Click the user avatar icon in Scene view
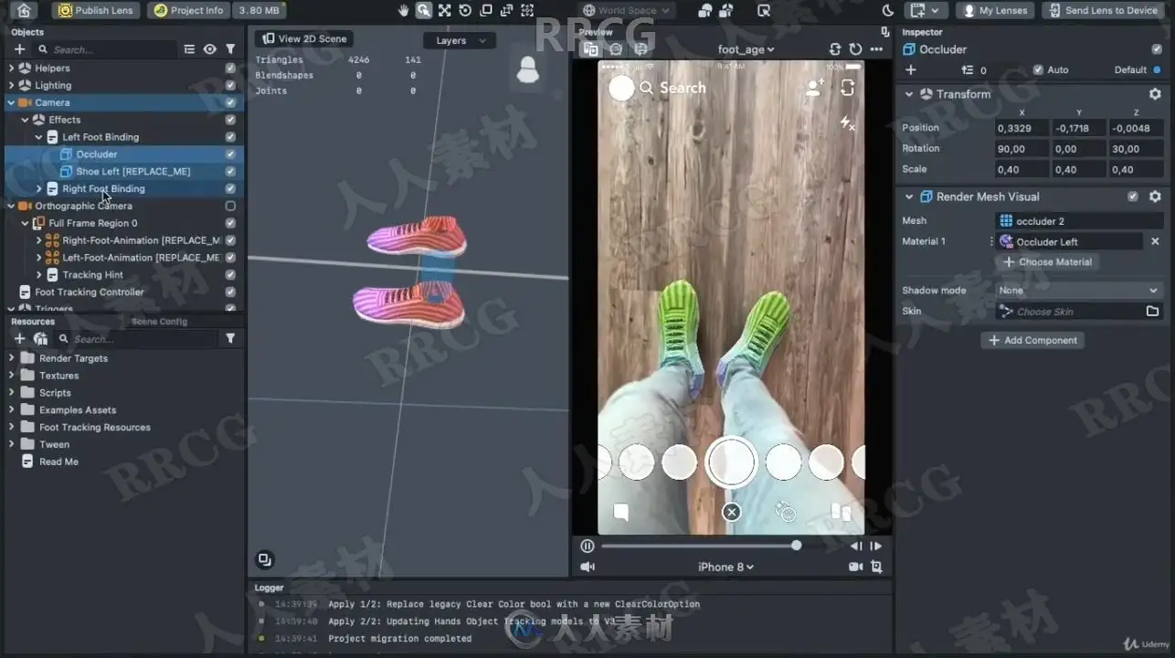Image resolution: width=1175 pixels, height=658 pixels. (x=527, y=70)
